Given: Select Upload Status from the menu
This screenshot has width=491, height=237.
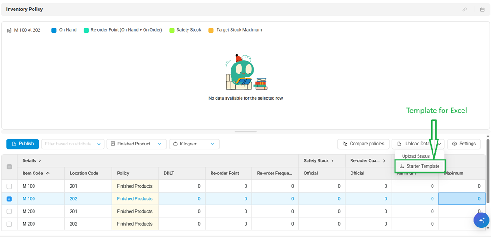Looking at the screenshot, I should click(416, 156).
